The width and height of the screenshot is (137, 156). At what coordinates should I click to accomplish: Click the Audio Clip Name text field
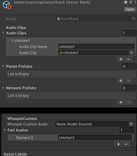pyautogui.click(x=96, y=47)
